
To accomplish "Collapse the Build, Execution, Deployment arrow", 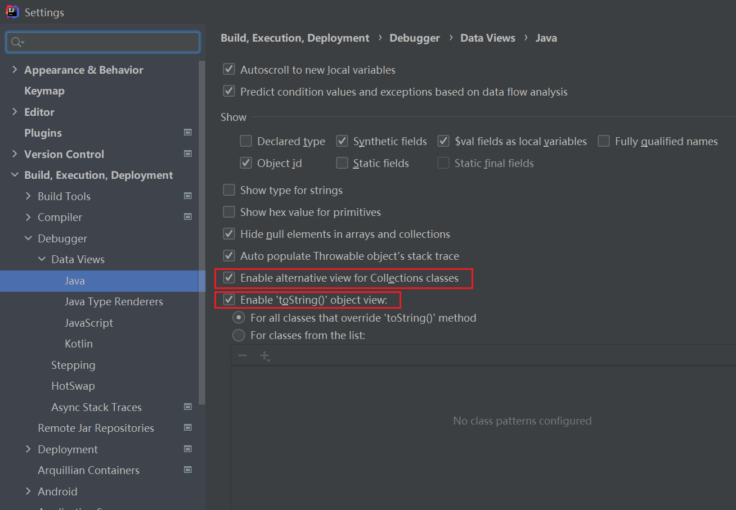I will tap(15, 175).
